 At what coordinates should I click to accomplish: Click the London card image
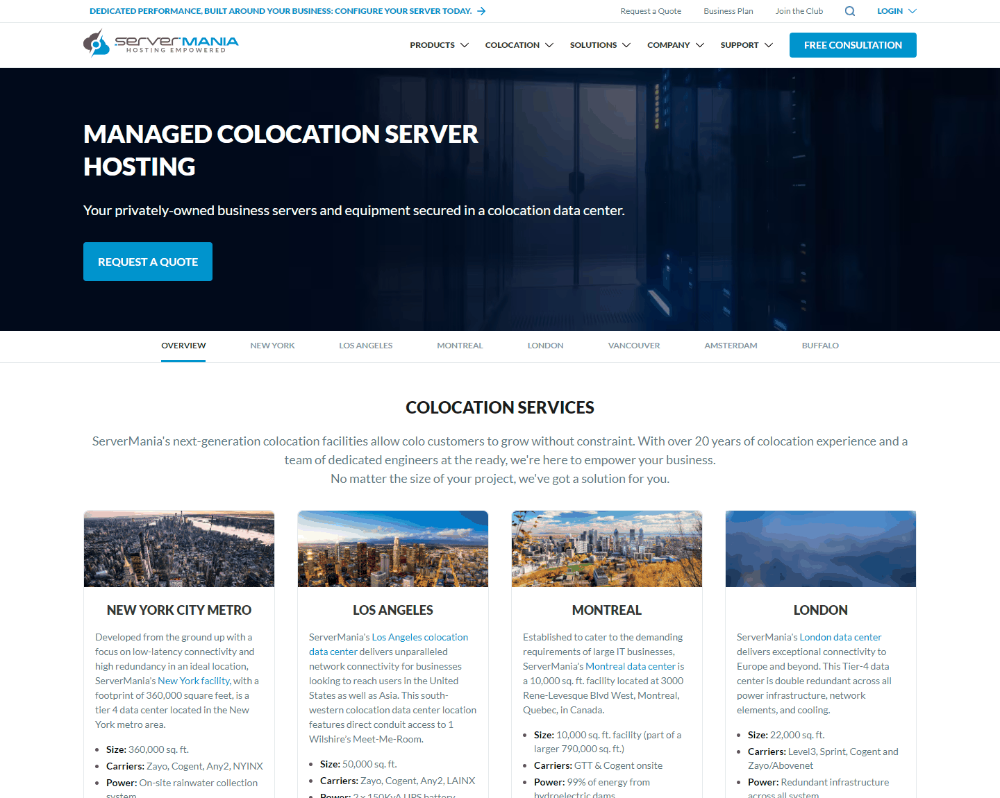click(821, 549)
